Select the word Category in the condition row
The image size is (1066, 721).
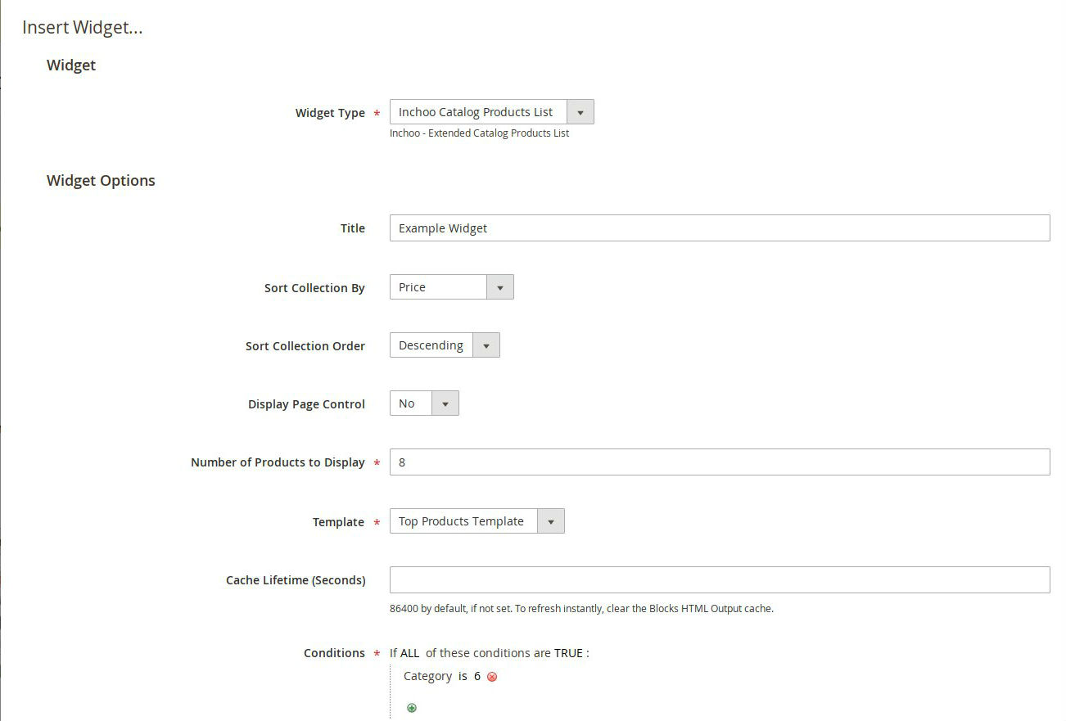pyautogui.click(x=427, y=676)
